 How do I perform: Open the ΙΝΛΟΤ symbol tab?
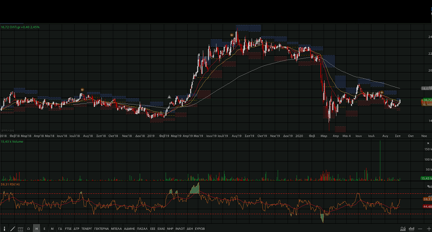tap(180, 229)
